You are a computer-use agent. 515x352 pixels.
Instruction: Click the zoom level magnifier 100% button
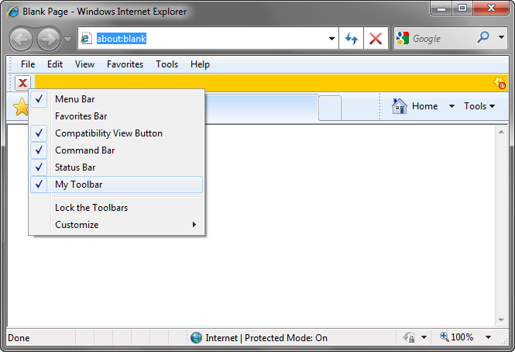point(457,336)
